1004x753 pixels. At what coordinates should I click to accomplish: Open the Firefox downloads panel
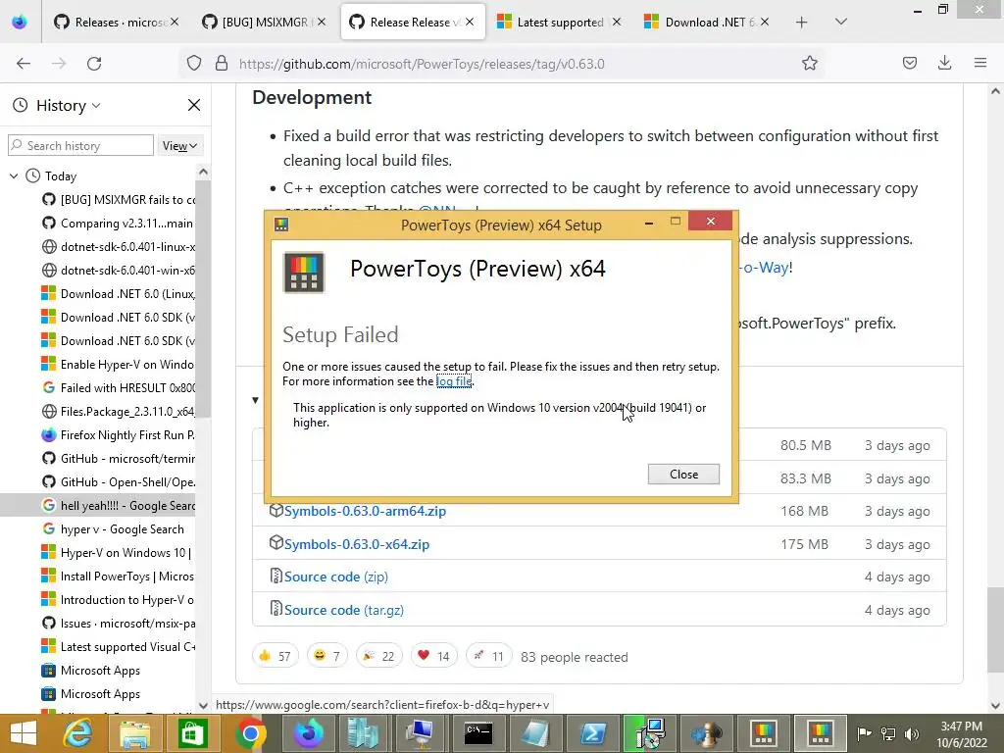944,63
